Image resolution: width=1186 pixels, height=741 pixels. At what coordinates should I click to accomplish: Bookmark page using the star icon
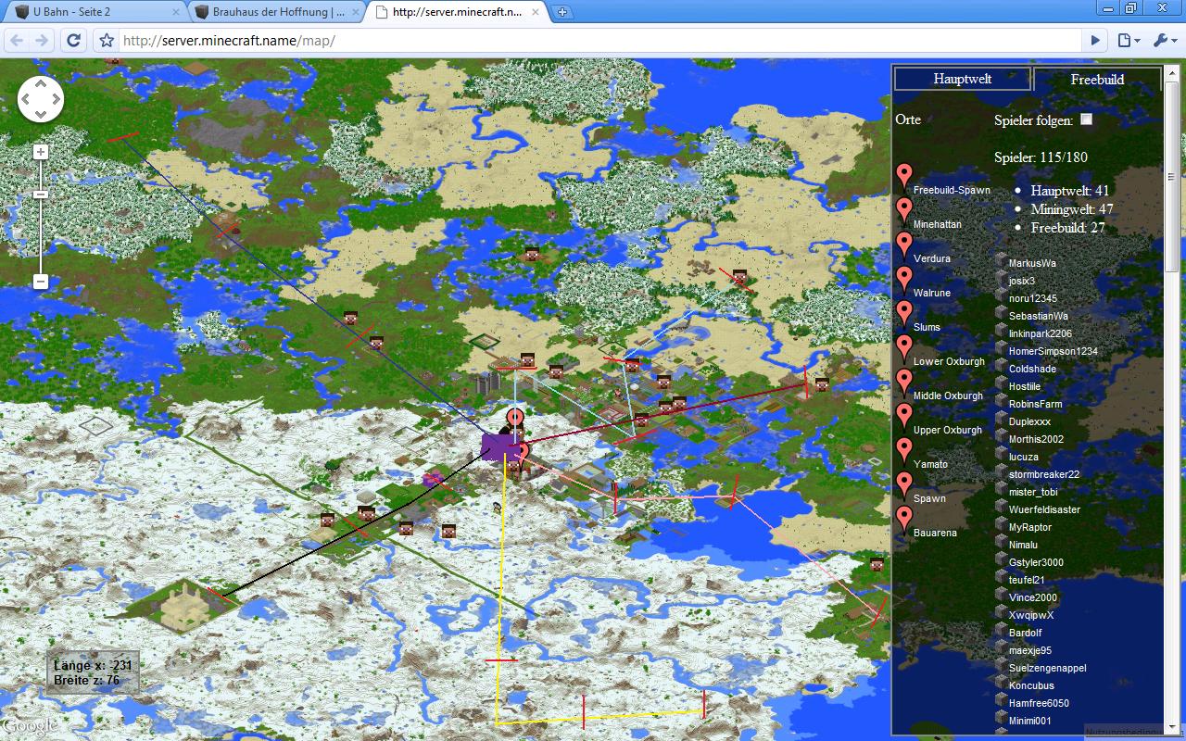pyautogui.click(x=107, y=41)
